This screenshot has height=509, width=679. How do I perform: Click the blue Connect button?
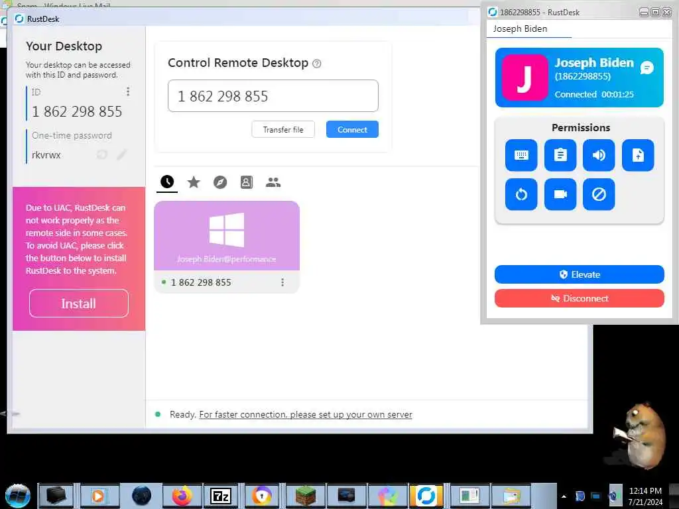click(x=352, y=129)
